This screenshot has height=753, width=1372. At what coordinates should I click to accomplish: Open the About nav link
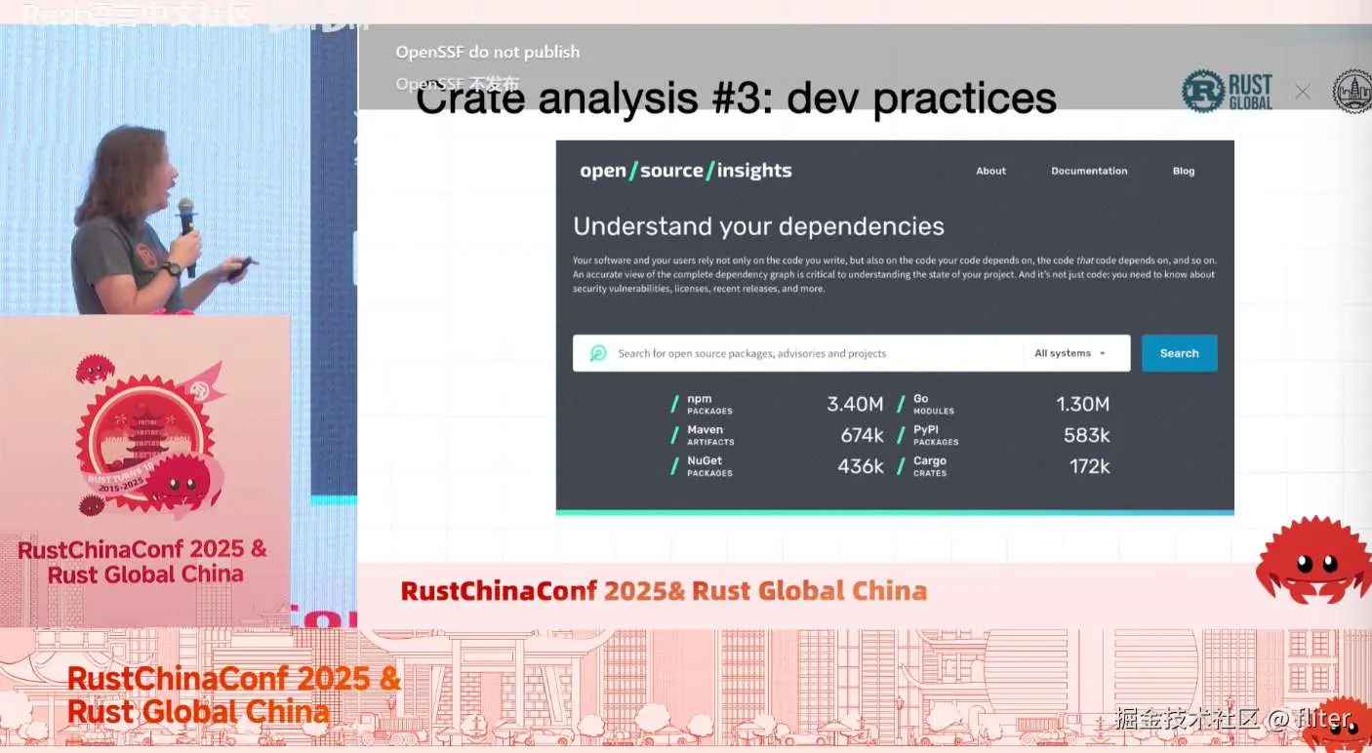coord(990,171)
